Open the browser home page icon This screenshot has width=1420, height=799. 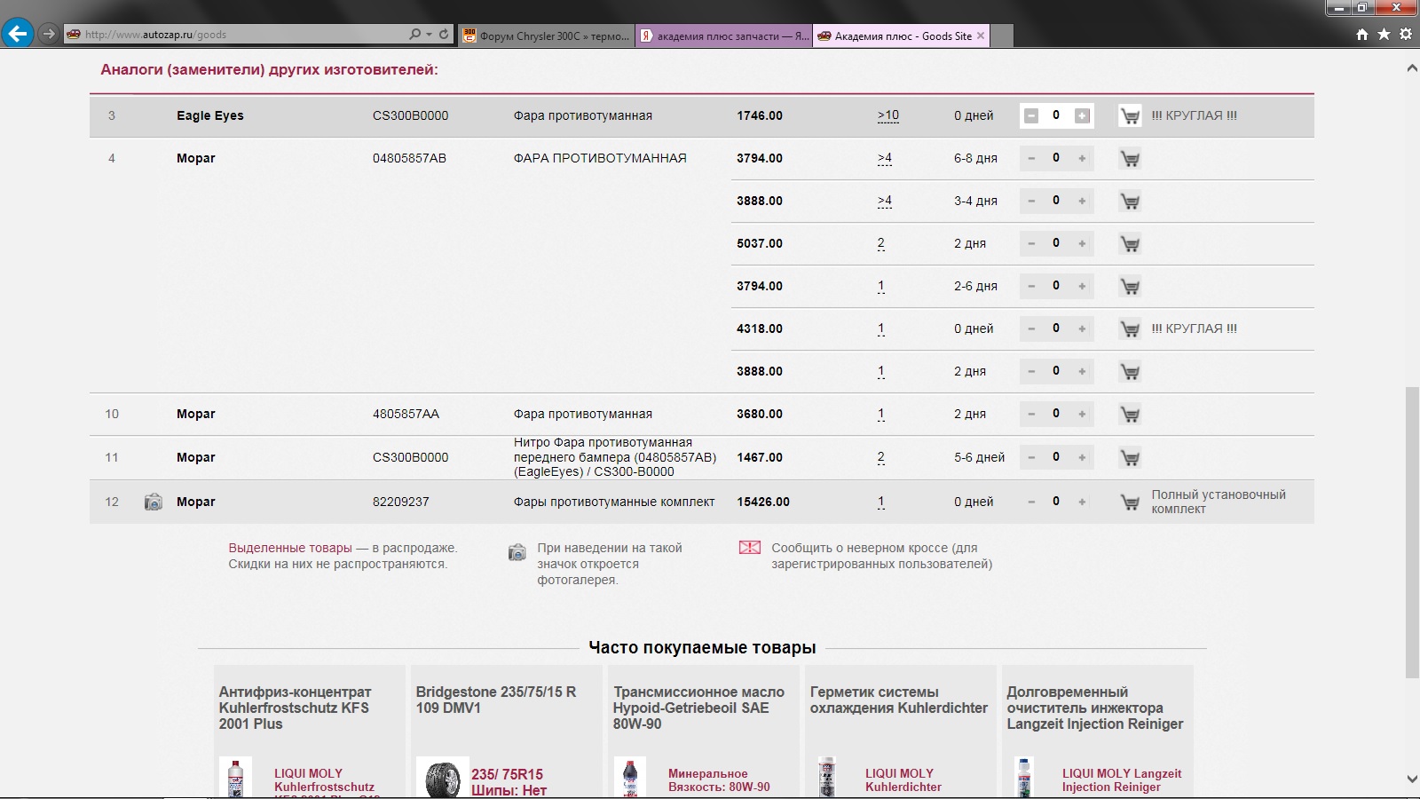1362,35
